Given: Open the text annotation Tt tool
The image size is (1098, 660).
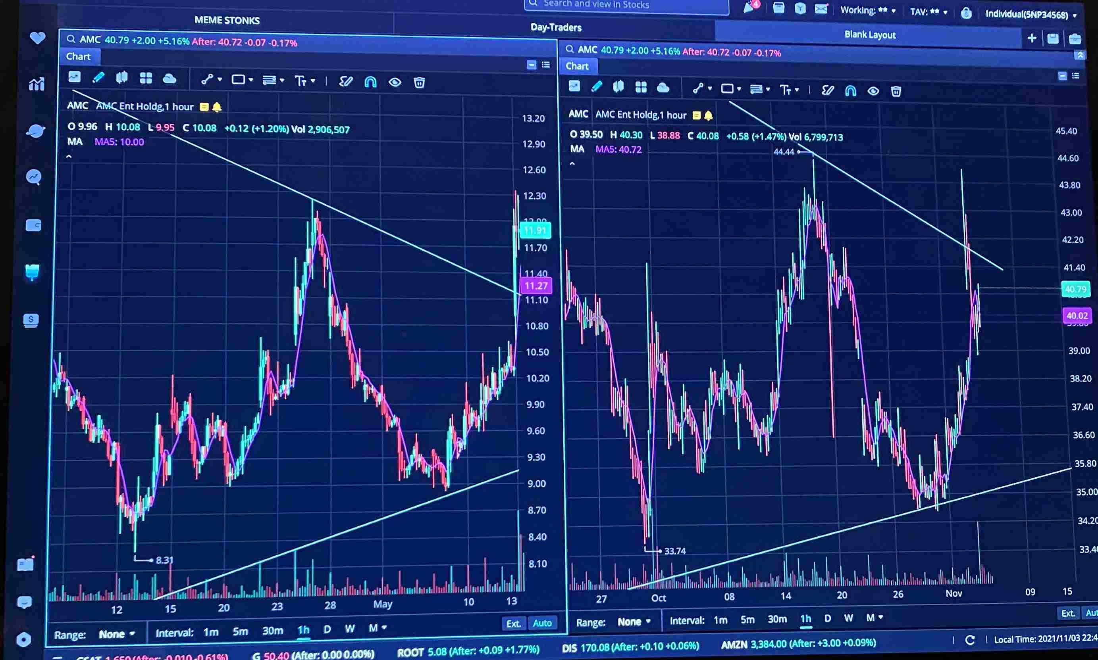Looking at the screenshot, I should (x=302, y=81).
